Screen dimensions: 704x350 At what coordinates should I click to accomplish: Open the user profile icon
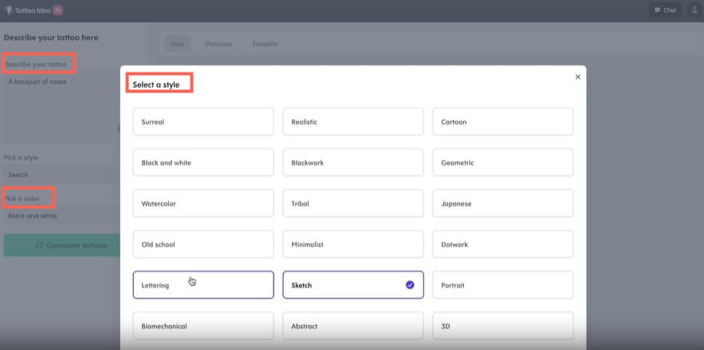(x=694, y=10)
